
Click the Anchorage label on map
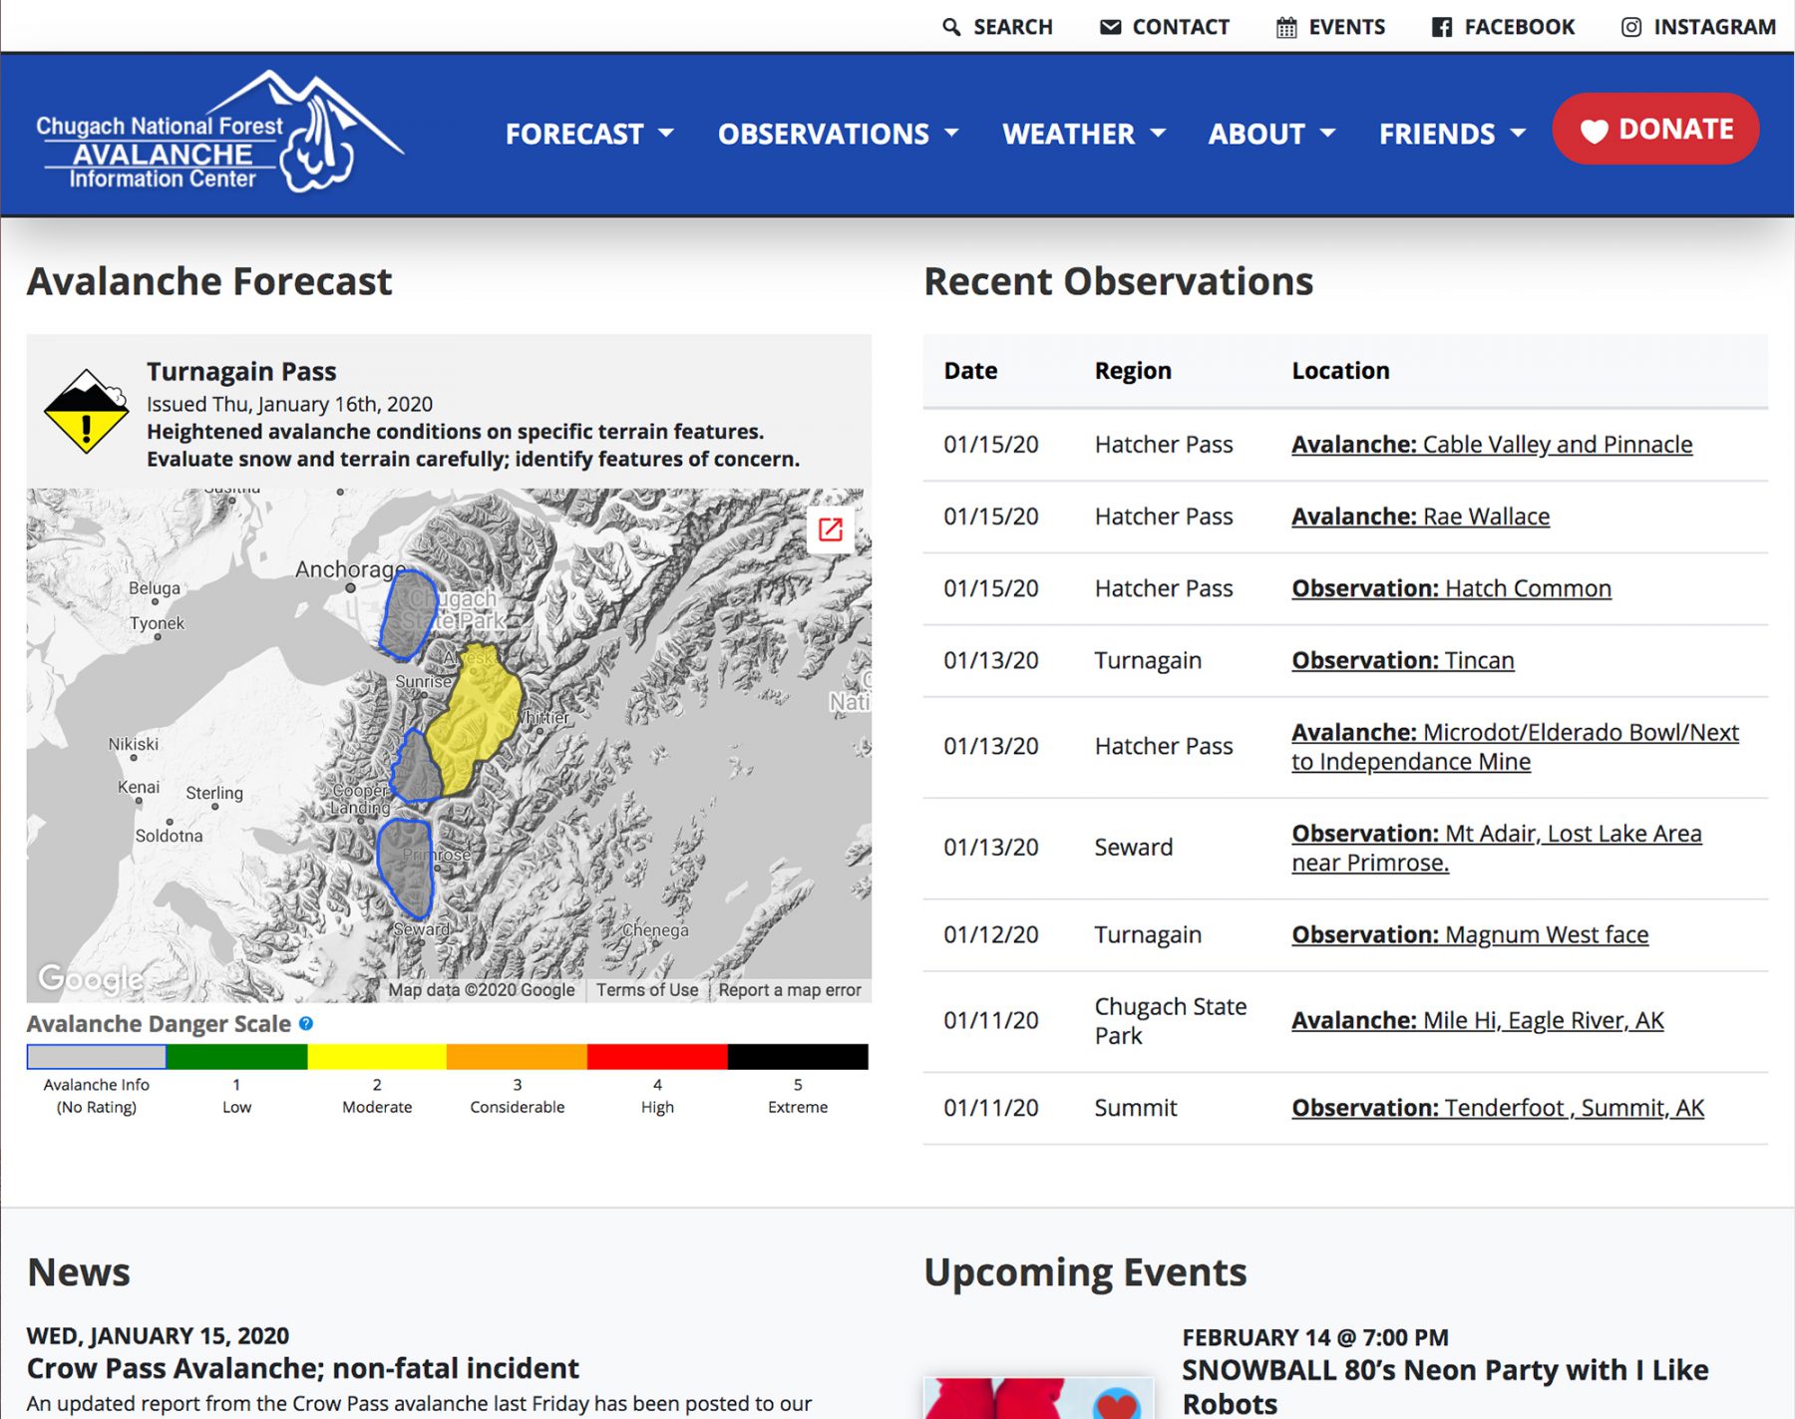pyautogui.click(x=350, y=569)
